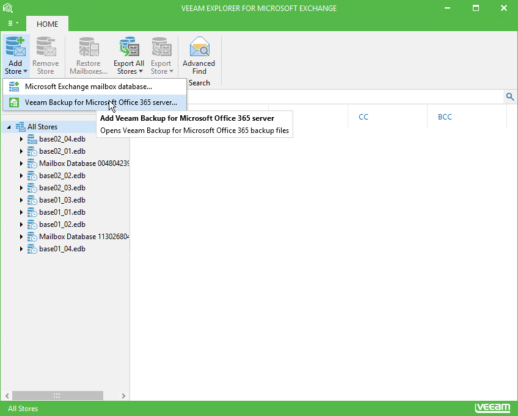
Task: Click the base02_02.edb database icon
Action: coord(32,176)
